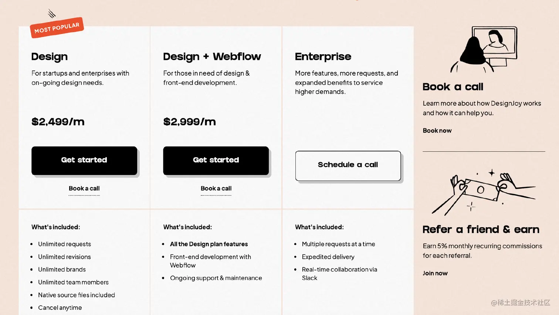559x315 pixels.
Task: Click the $2,499/m price
Action: [58, 122]
